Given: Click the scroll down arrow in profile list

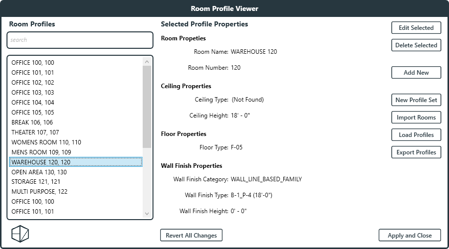Looking at the screenshot, I should point(147,213).
